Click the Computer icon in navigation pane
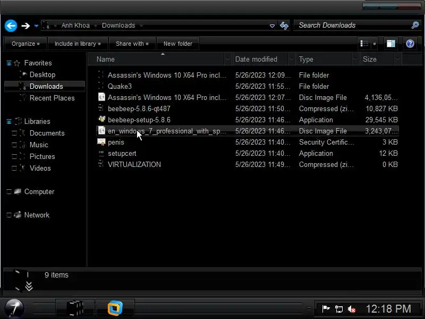Image resolution: width=425 pixels, height=319 pixels. click(x=18, y=191)
